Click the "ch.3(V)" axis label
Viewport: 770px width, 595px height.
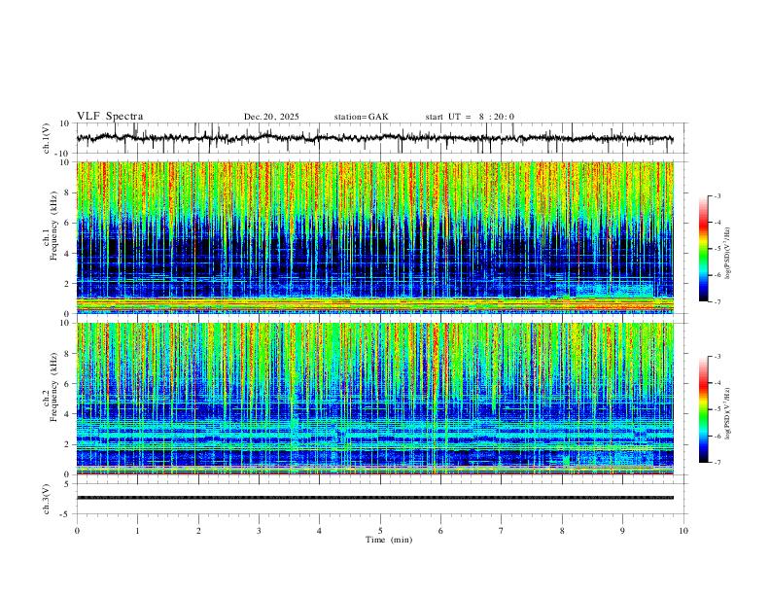pyautogui.click(x=47, y=499)
